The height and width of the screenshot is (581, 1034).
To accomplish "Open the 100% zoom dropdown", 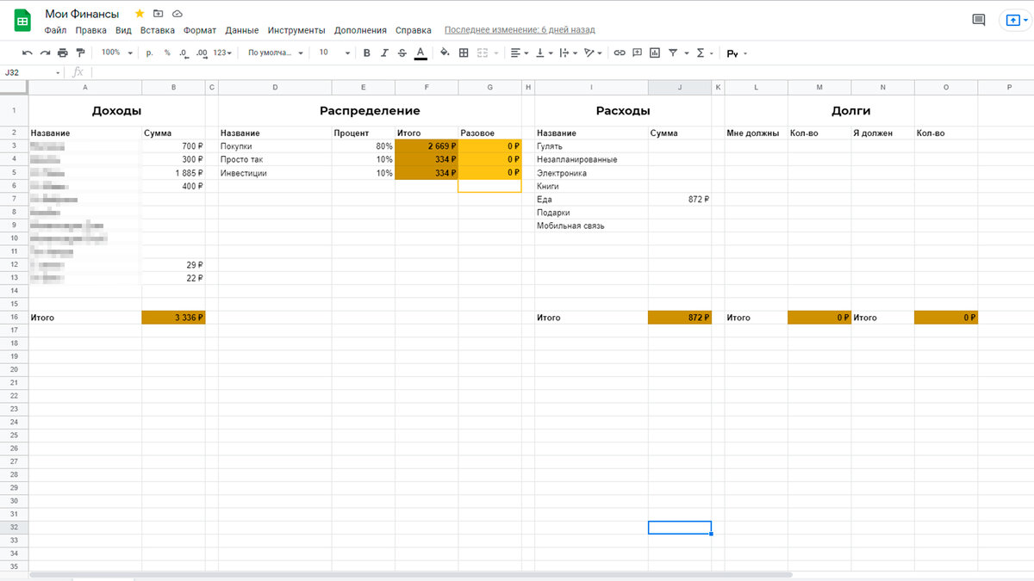I will [117, 53].
